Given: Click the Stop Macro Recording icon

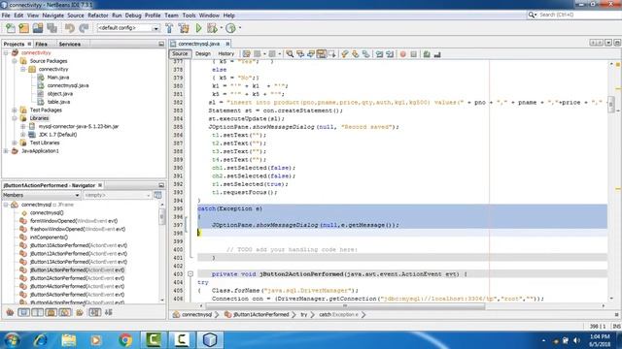Looking at the screenshot, I should coord(413,54).
